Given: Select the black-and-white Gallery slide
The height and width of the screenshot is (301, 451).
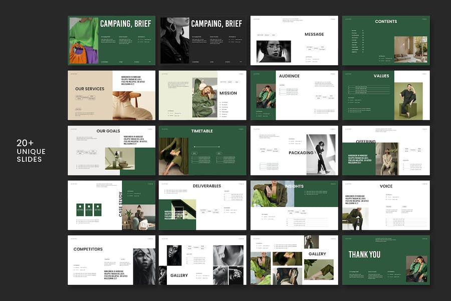Looking at the screenshot, I should [202, 260].
